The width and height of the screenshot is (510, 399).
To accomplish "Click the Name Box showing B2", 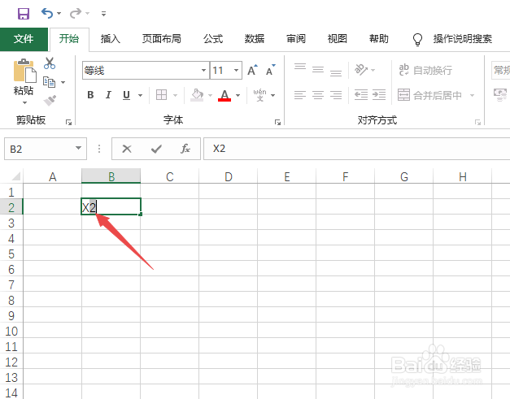I will pos(39,149).
